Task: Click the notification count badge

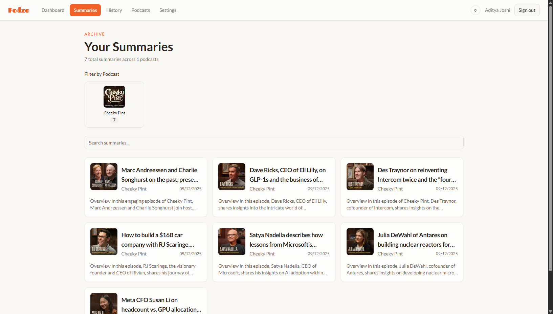Action: 475,10
